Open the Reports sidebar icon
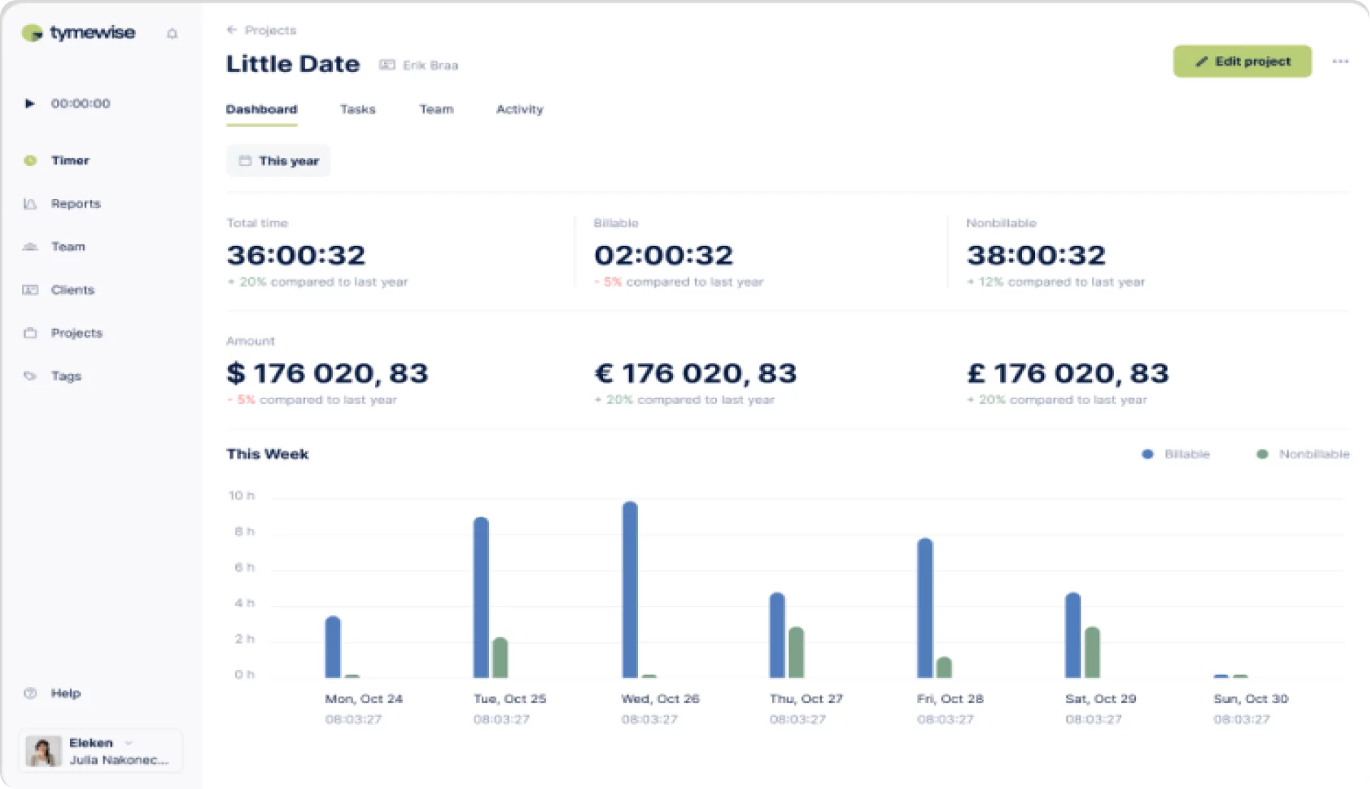The image size is (1370, 789). pos(30,204)
